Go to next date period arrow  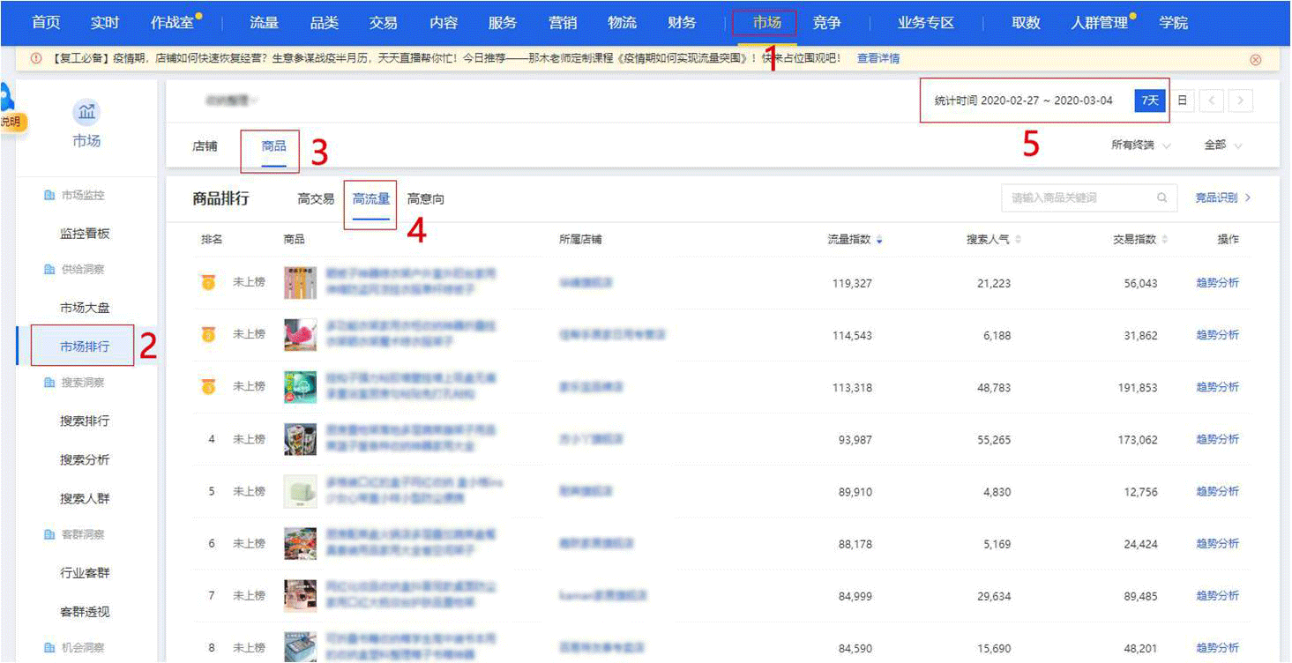pyautogui.click(x=1241, y=101)
